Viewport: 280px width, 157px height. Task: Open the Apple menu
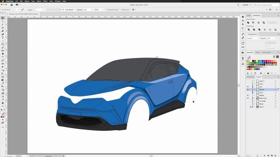(x=3, y=1)
